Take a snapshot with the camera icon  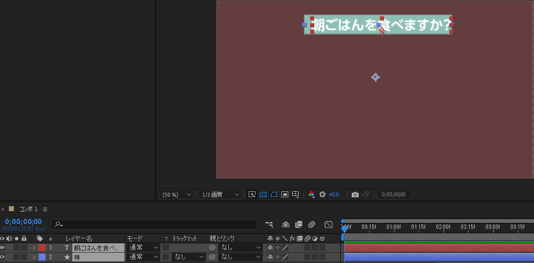pyautogui.click(x=355, y=195)
